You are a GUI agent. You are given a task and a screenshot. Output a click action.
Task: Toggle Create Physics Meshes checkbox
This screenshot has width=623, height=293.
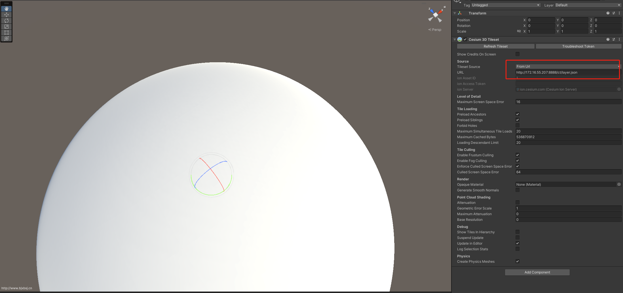pos(518,261)
